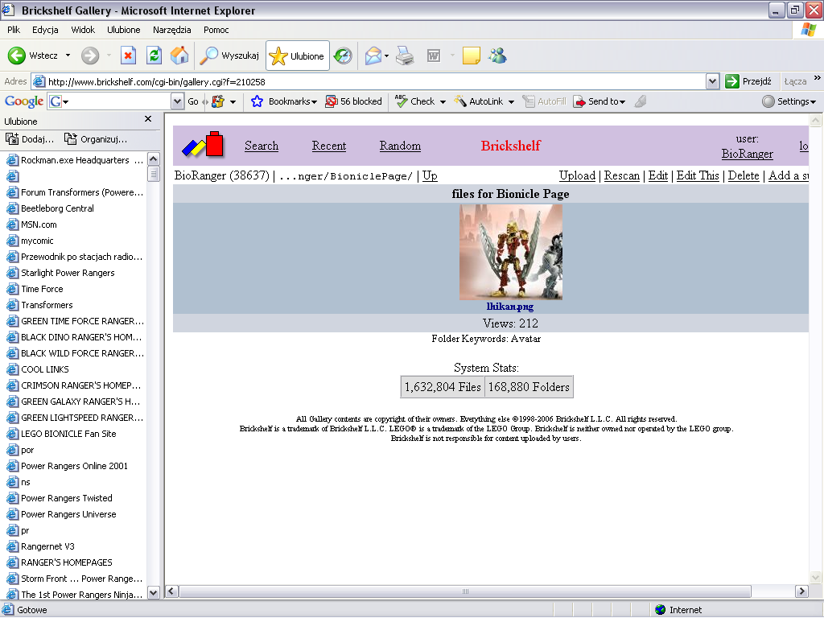Screen dimensions: 824x618
Task: Click the Brickshelf bricks logo
Action: (x=203, y=145)
